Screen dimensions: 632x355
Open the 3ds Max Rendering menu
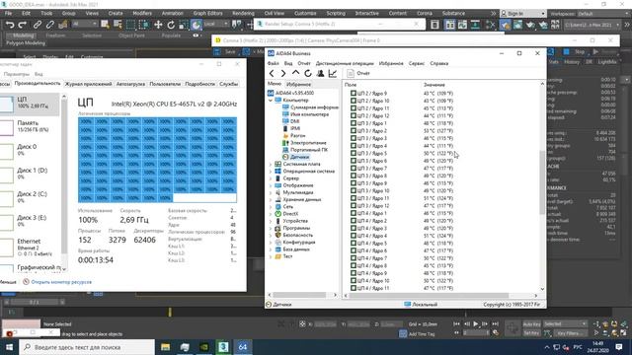pos(243,13)
